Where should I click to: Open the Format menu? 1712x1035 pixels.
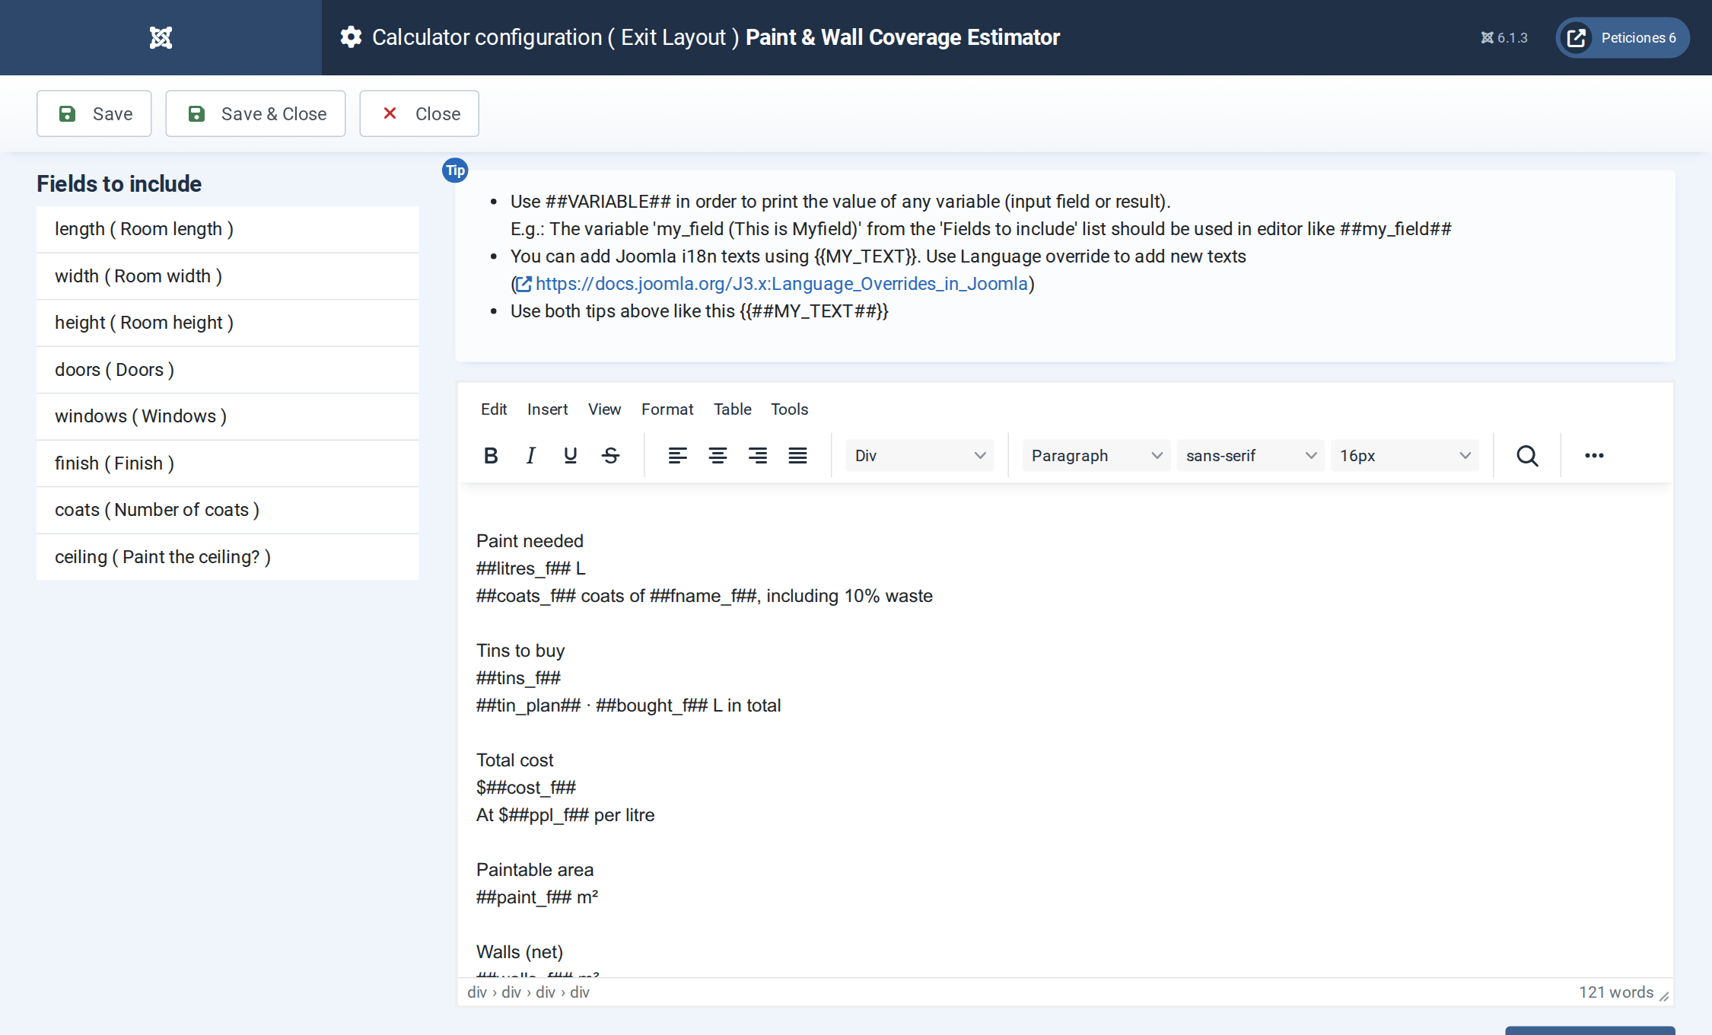pos(667,409)
